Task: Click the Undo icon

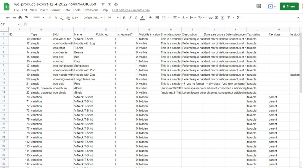Action: point(8,18)
